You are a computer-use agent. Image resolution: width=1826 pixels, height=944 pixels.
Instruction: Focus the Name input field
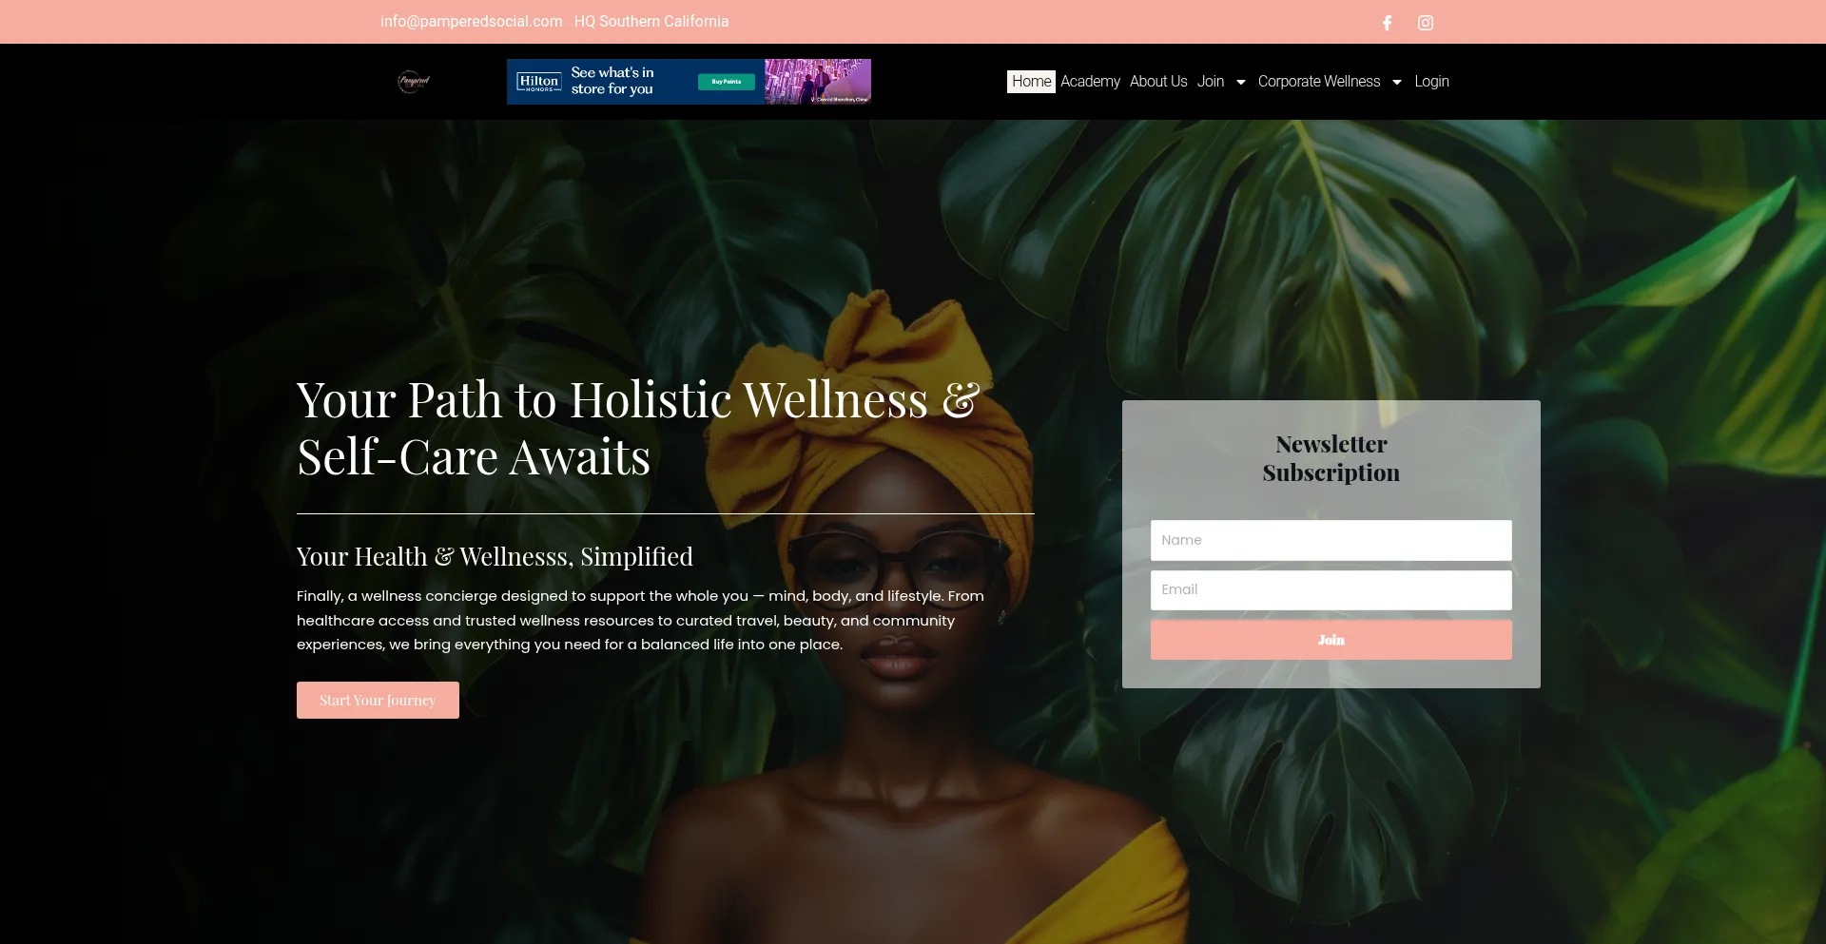pos(1331,540)
